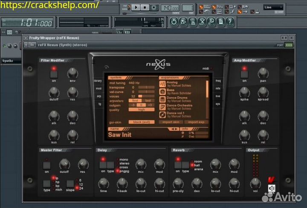Click the magnifier zoom icon in toolbar

pyautogui.click(x=211, y=22)
